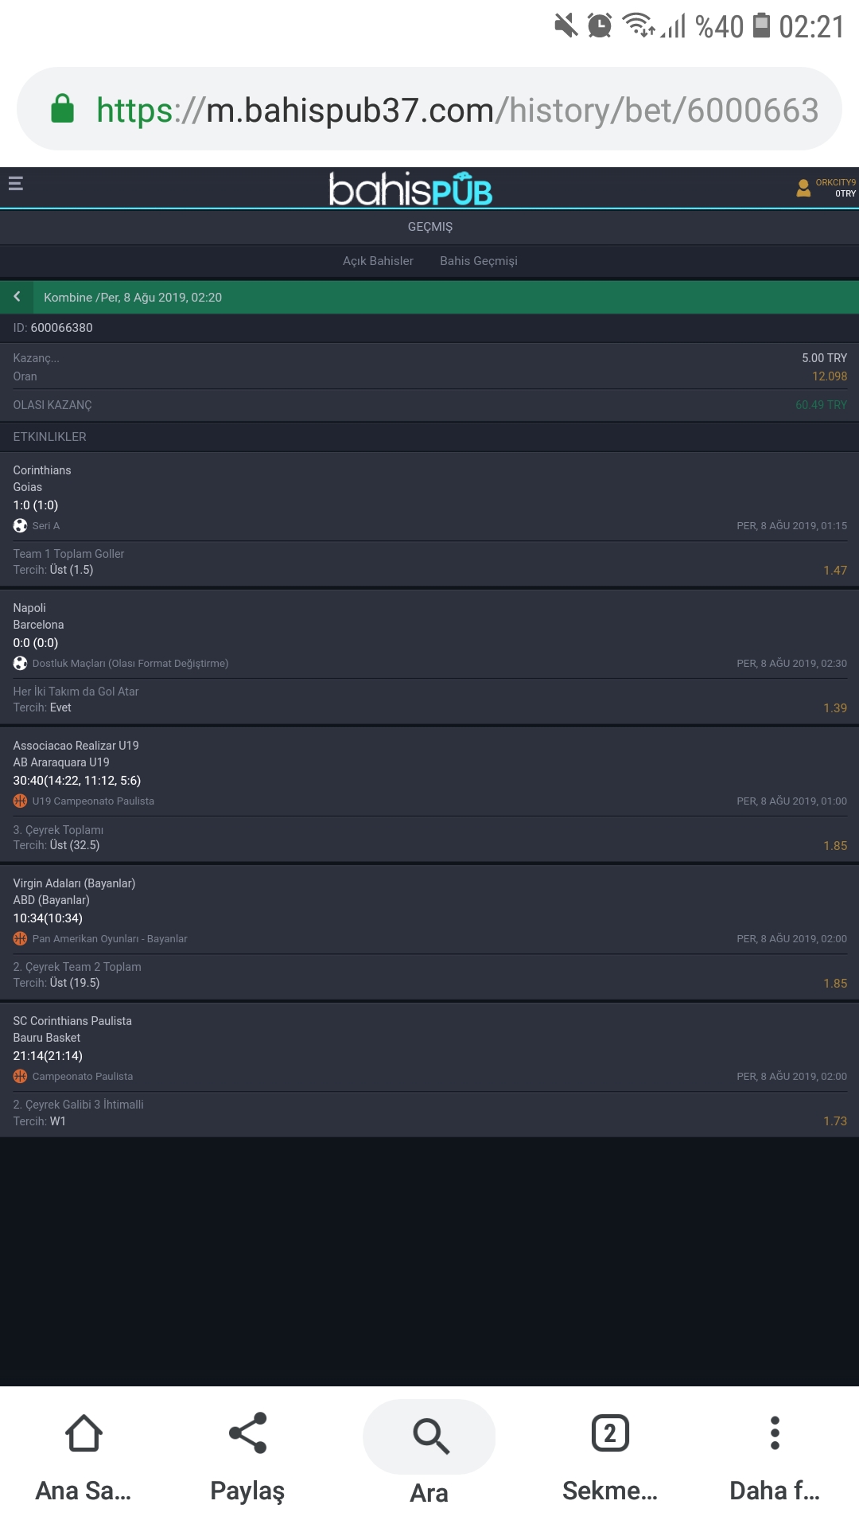Select the Corinthians vs Goias event
859x1528 pixels.
click(429, 497)
